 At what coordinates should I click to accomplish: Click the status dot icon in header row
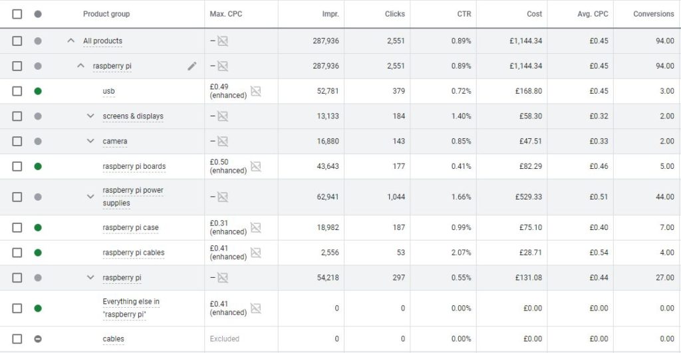click(x=37, y=14)
